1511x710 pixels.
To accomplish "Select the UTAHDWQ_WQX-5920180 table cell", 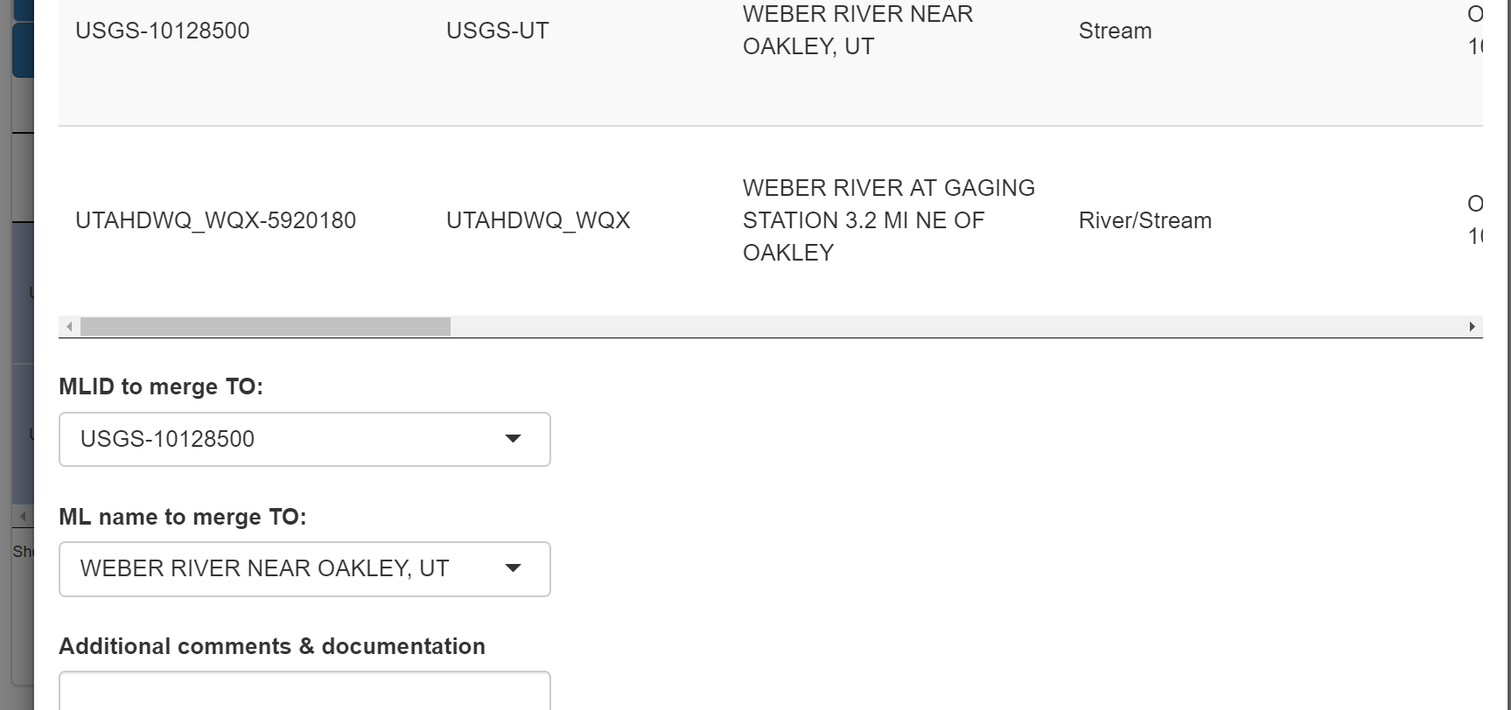I will (x=215, y=220).
